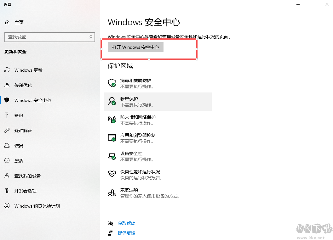This screenshot has height=240, width=333.
Task: Maximize the 设置 window
Action: click(313, 4)
